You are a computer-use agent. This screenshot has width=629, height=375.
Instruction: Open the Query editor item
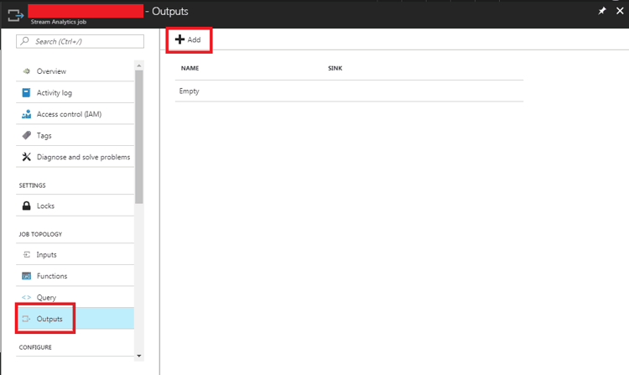(x=75, y=297)
